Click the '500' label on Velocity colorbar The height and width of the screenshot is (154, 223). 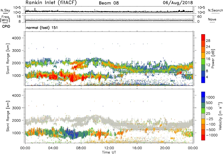209,103
